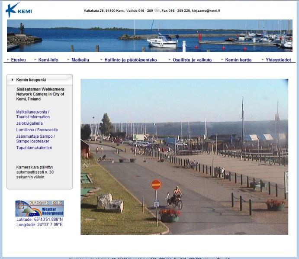Open the Kemin kartta map page
This screenshot has height=259, width=299.
pyautogui.click(x=238, y=60)
